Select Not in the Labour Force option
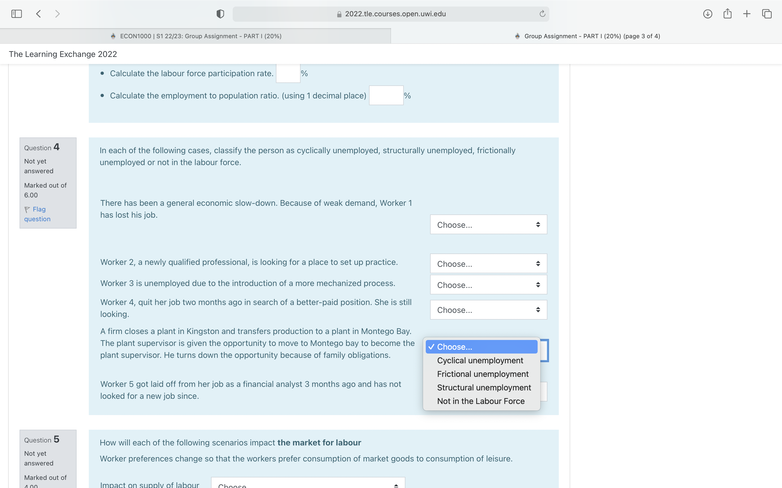 click(481, 401)
